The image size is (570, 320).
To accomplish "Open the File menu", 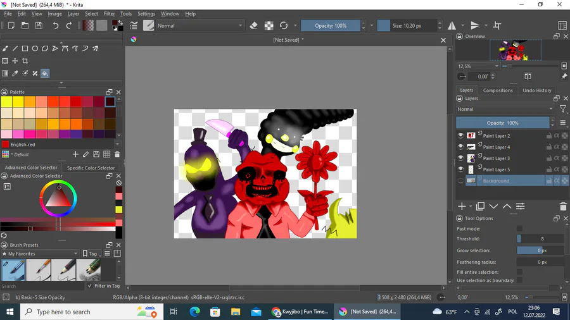I will click(x=8, y=14).
